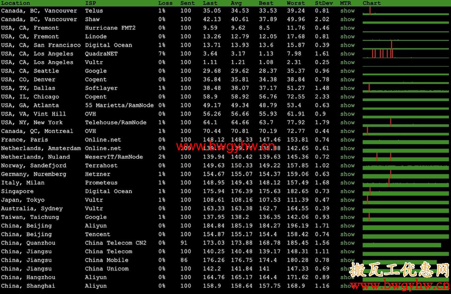Show MTR for OVH Montreal
Screen dimensions: 451x294
[x=347, y=131]
